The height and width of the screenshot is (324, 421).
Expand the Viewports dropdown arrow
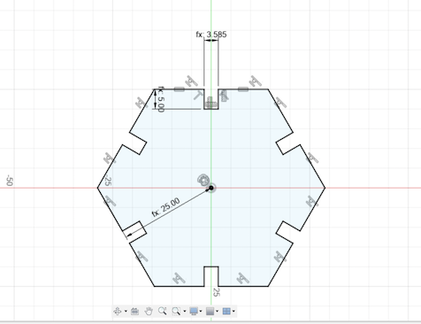[x=233, y=311]
